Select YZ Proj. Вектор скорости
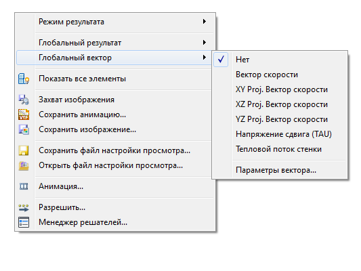This screenshot has height=271, width=361. point(280,119)
